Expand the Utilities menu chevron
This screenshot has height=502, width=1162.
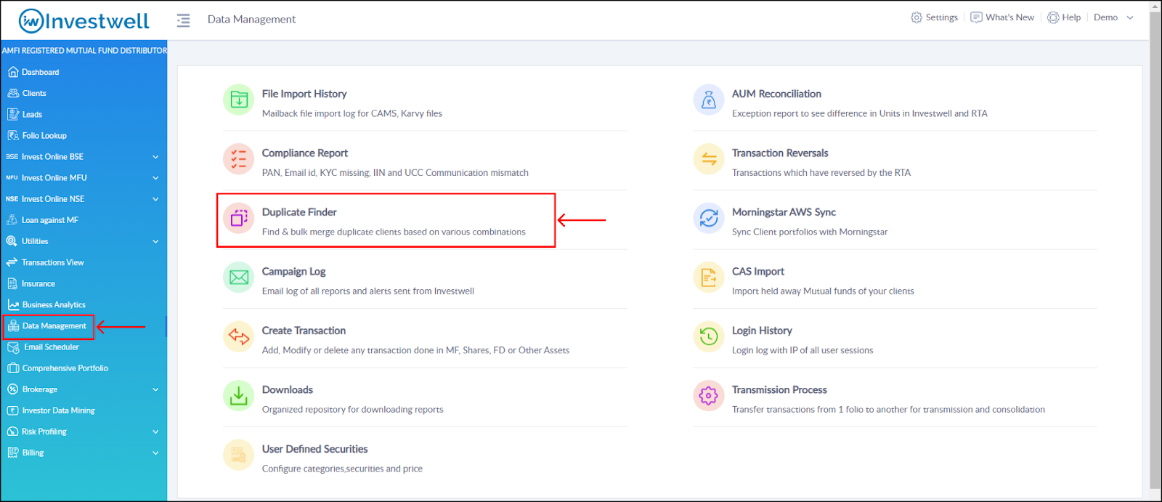[x=155, y=241]
